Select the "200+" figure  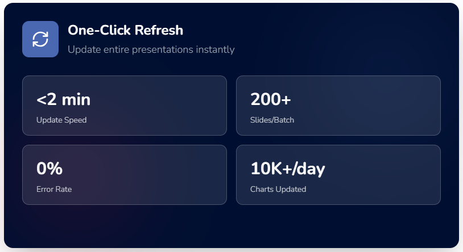271,100
